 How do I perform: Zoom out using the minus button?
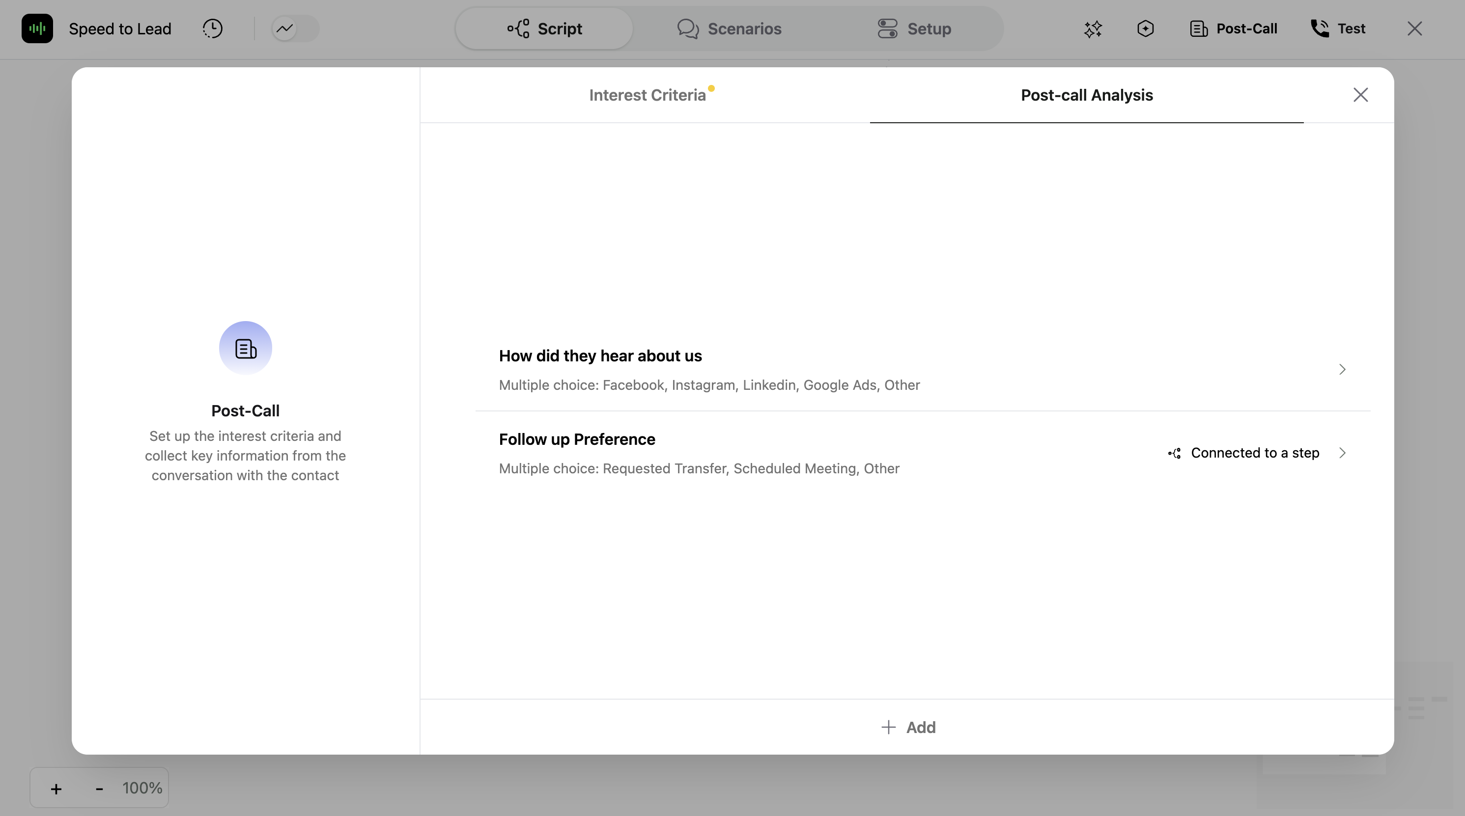click(99, 788)
